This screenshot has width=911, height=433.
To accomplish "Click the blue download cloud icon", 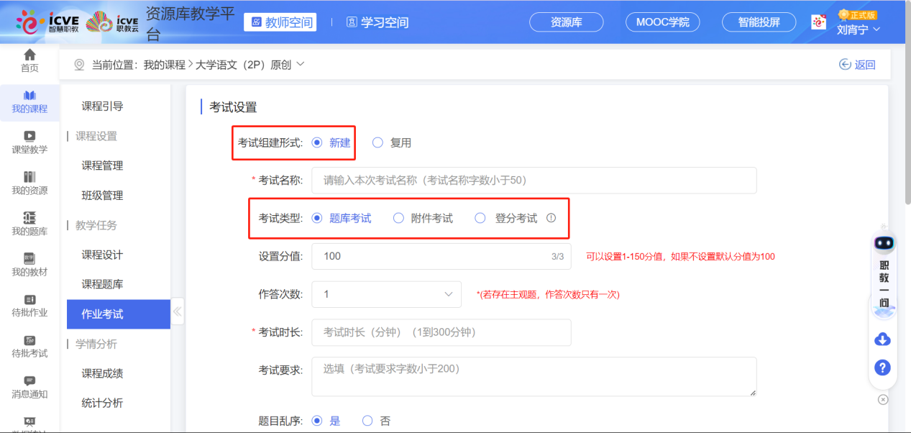I will point(883,339).
